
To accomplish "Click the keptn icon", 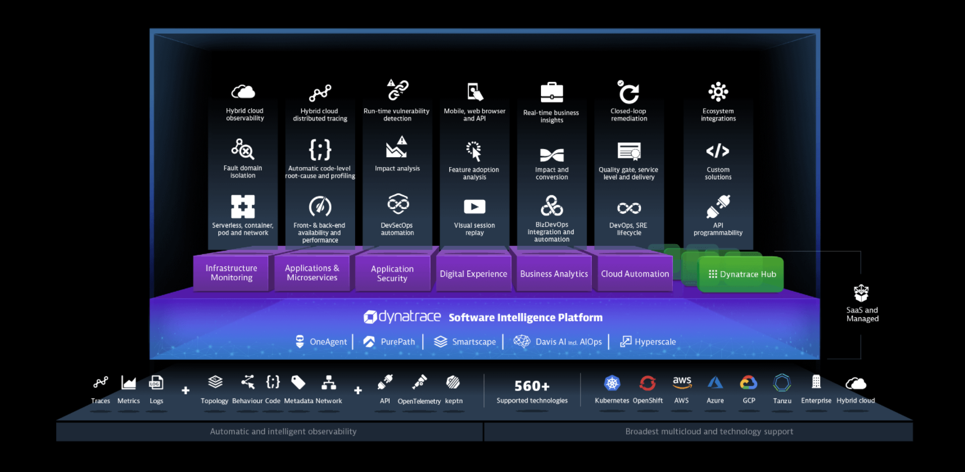I will (x=453, y=382).
